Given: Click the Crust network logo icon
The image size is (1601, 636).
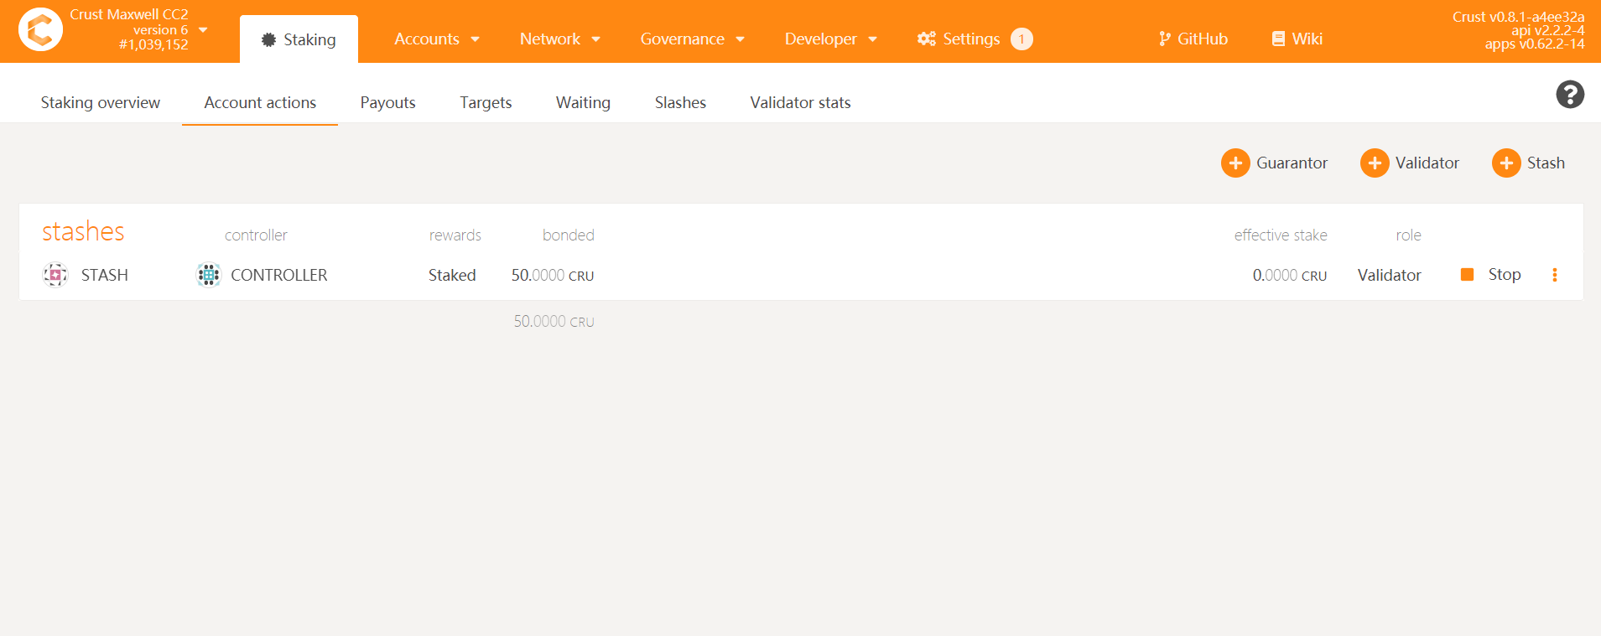Looking at the screenshot, I should click(40, 30).
